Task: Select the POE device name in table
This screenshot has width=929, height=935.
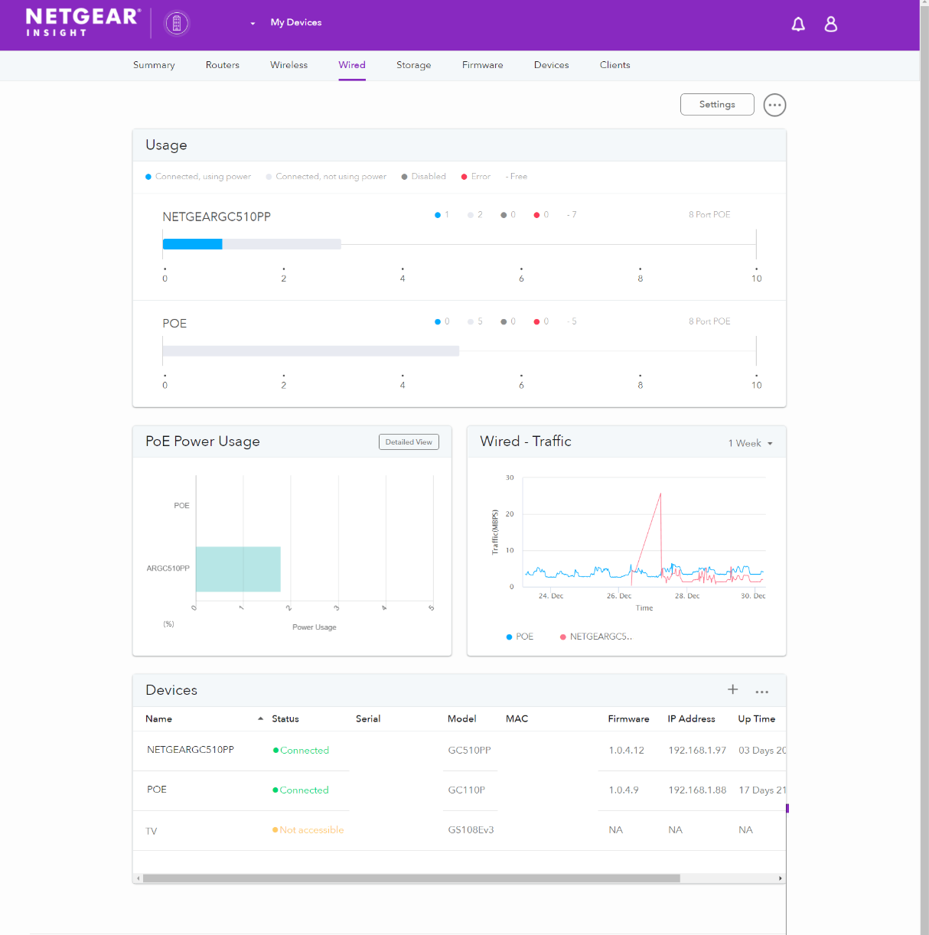Action: (157, 790)
